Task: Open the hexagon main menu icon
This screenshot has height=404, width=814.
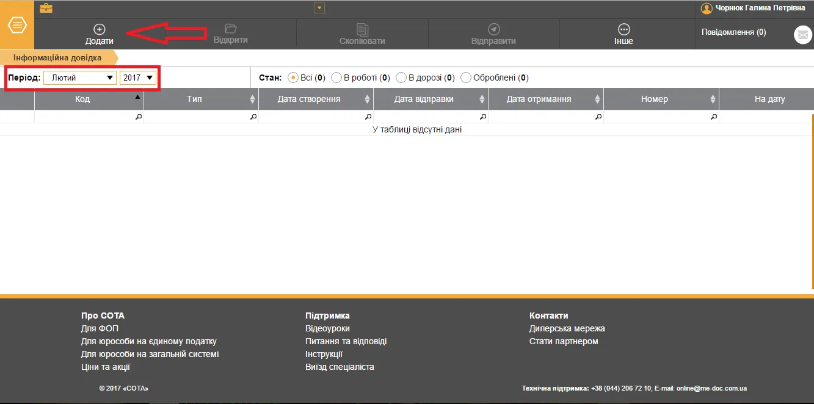Action: click(x=17, y=26)
